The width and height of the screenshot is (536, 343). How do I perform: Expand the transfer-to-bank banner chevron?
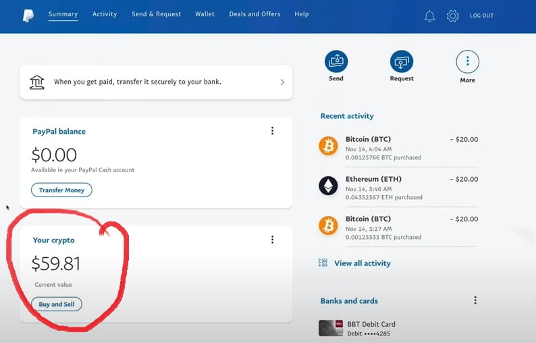pos(282,82)
